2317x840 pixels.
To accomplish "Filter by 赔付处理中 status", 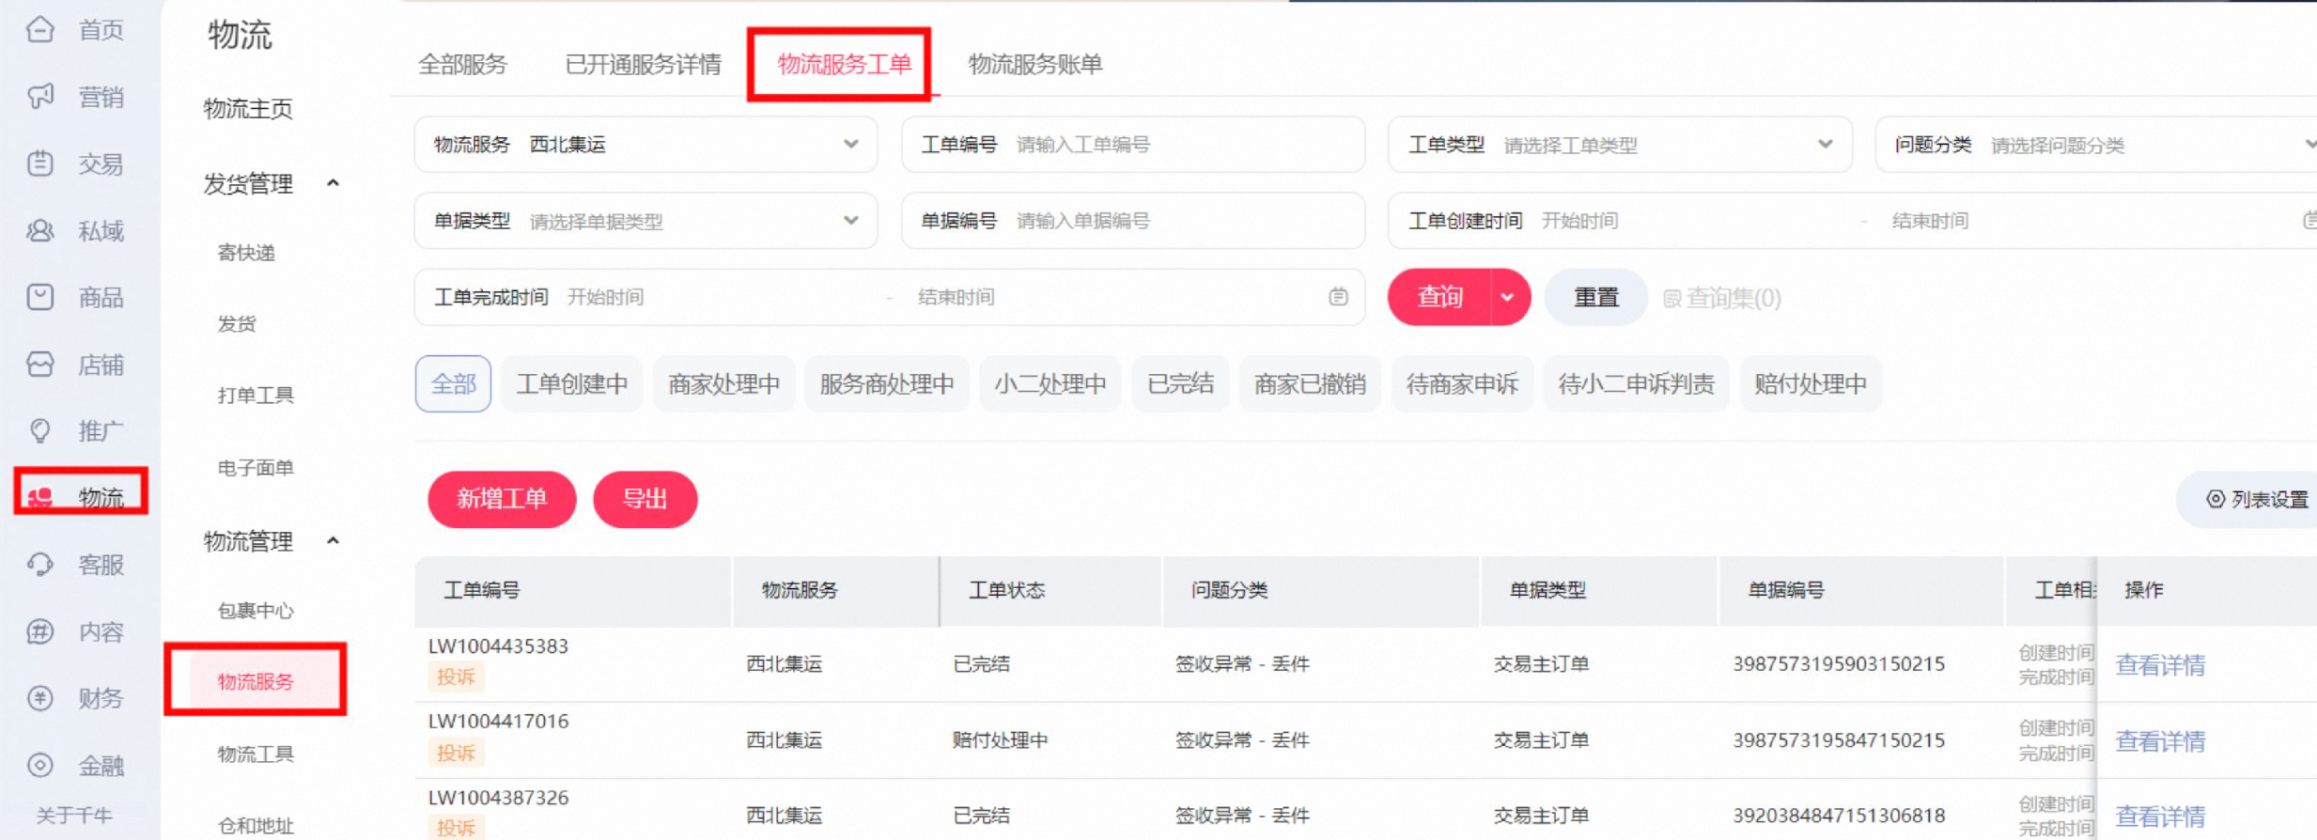I will 1811,383.
